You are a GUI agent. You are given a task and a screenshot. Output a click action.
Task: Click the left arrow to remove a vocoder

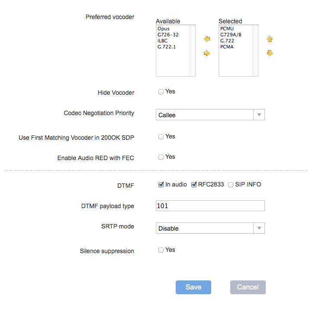[207, 39]
